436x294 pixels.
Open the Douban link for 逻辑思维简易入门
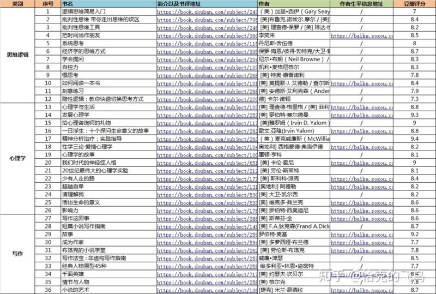pos(207,11)
